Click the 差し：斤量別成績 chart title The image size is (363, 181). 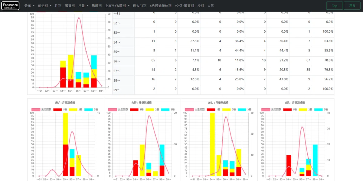[218, 103]
